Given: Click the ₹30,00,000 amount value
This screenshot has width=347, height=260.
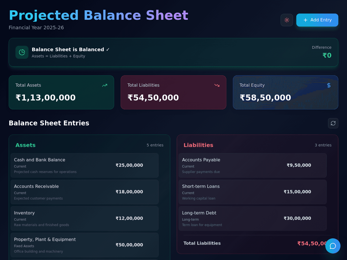Looking at the screenshot, I should coord(297,218).
